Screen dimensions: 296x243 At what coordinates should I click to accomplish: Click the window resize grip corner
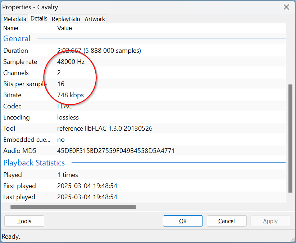point(293,240)
